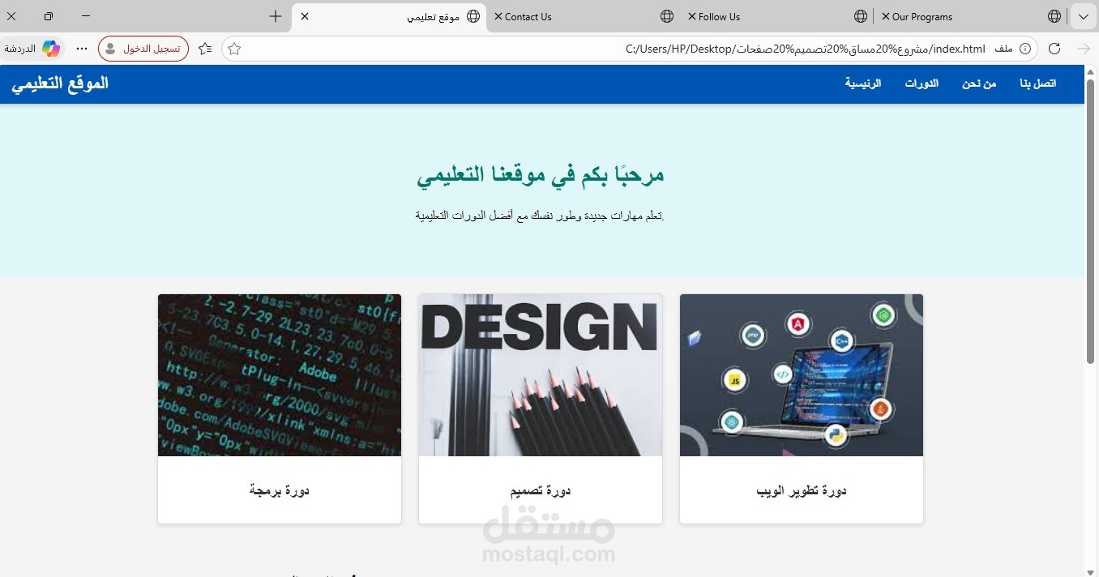The image size is (1099, 577).
Task: Switch to the Follow Us tab
Action: 721,16
